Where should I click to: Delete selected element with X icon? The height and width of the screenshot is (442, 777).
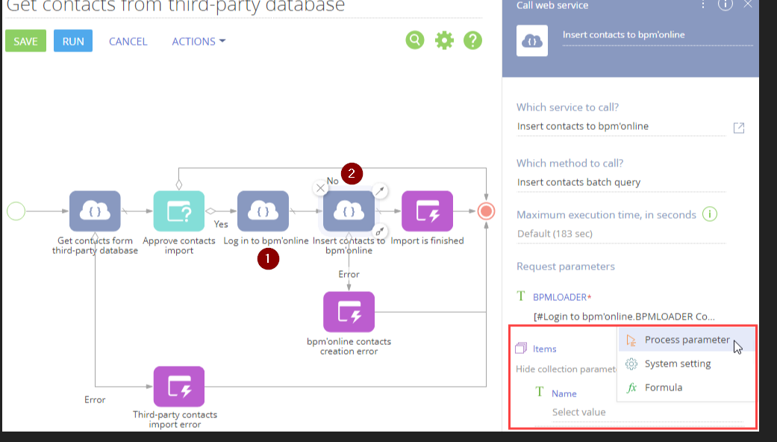[x=321, y=188]
